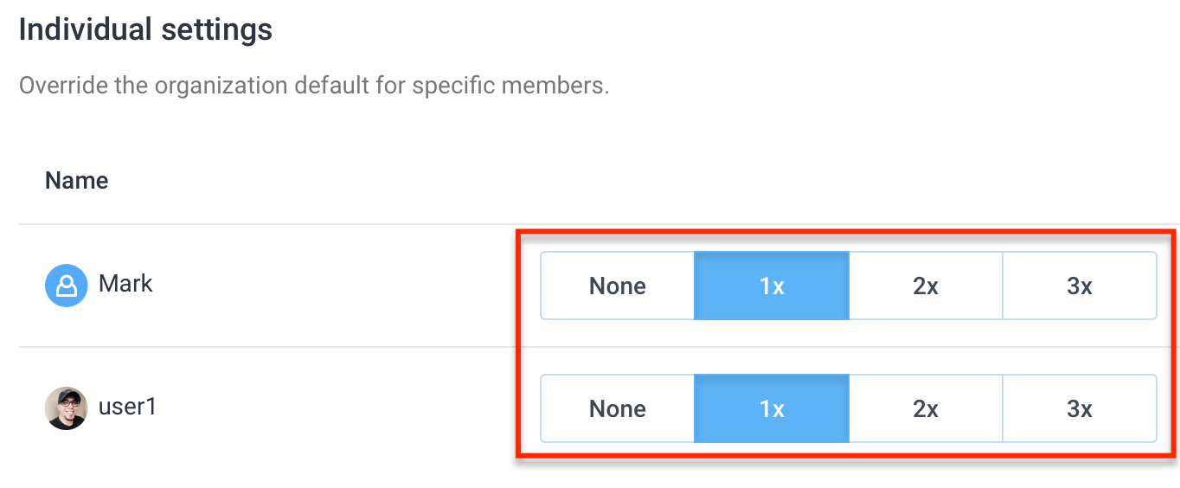
Task: Set user1's setting to None
Action: pyautogui.click(x=618, y=409)
